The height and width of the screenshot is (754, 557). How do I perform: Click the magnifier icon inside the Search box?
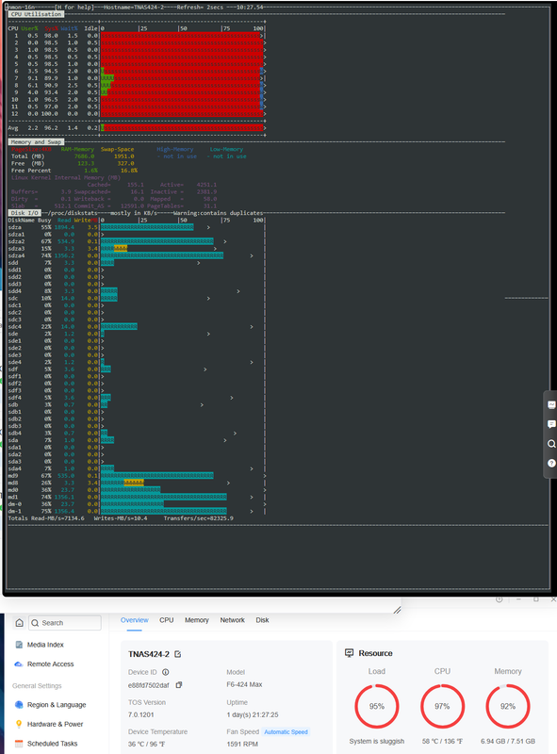(x=35, y=623)
